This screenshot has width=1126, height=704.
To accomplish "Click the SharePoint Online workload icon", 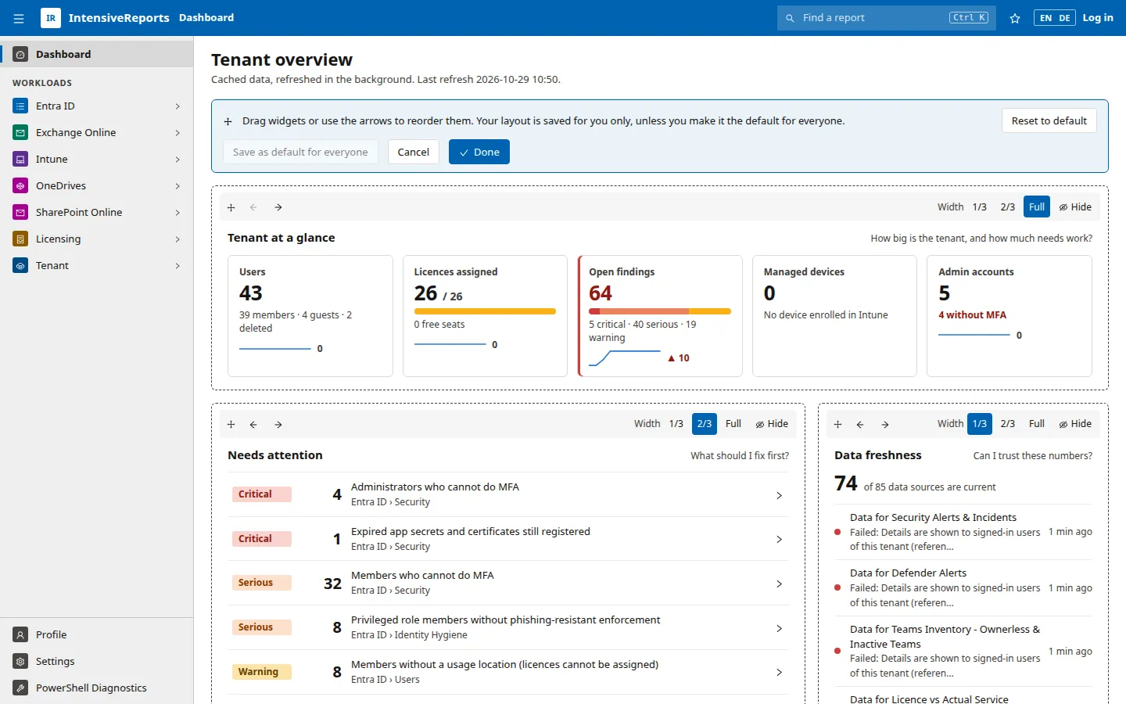I will coord(20,213).
